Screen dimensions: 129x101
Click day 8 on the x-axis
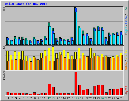pyautogui.click(x=35, y=98)
